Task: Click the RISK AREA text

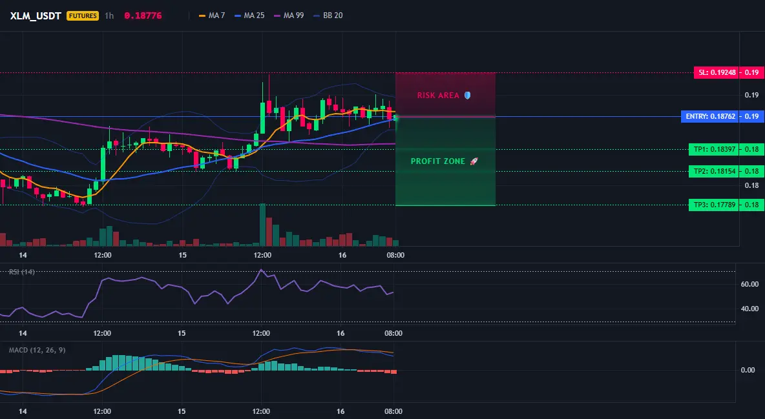Action: tap(438, 96)
